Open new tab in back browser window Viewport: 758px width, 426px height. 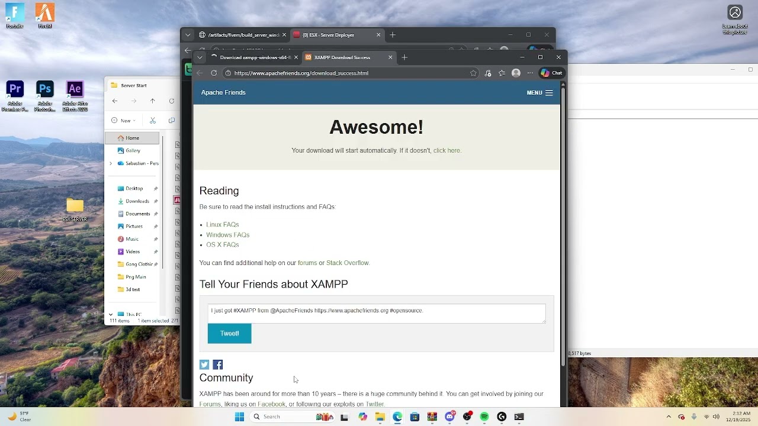pyautogui.click(x=393, y=35)
